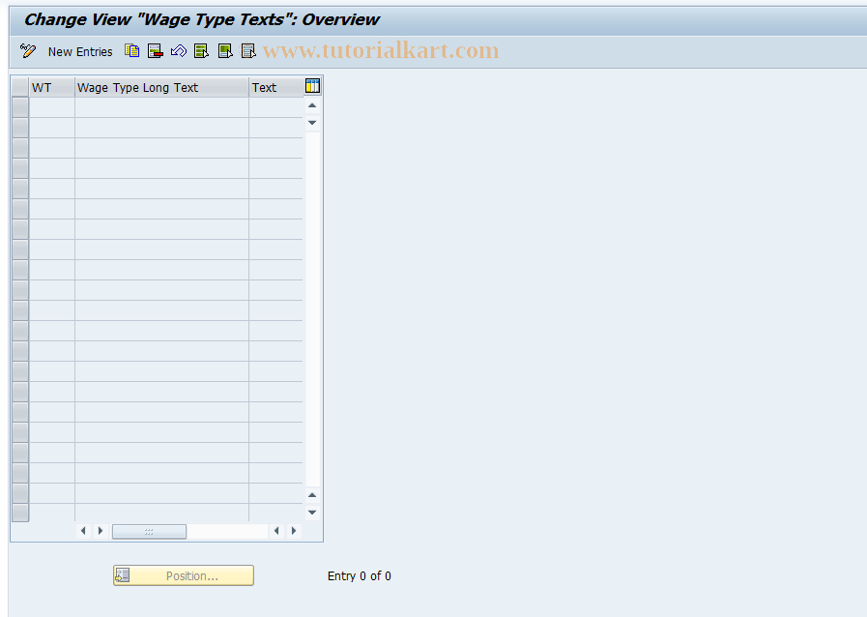Click the far-right horizontal scroll left arrow
The image size is (867, 617).
pos(276,531)
